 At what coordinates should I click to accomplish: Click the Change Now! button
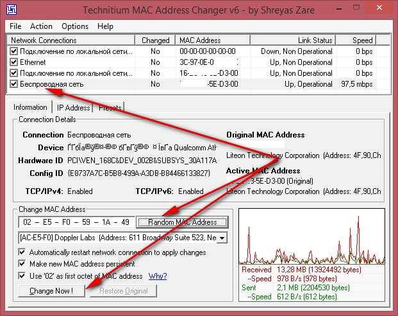point(51,291)
